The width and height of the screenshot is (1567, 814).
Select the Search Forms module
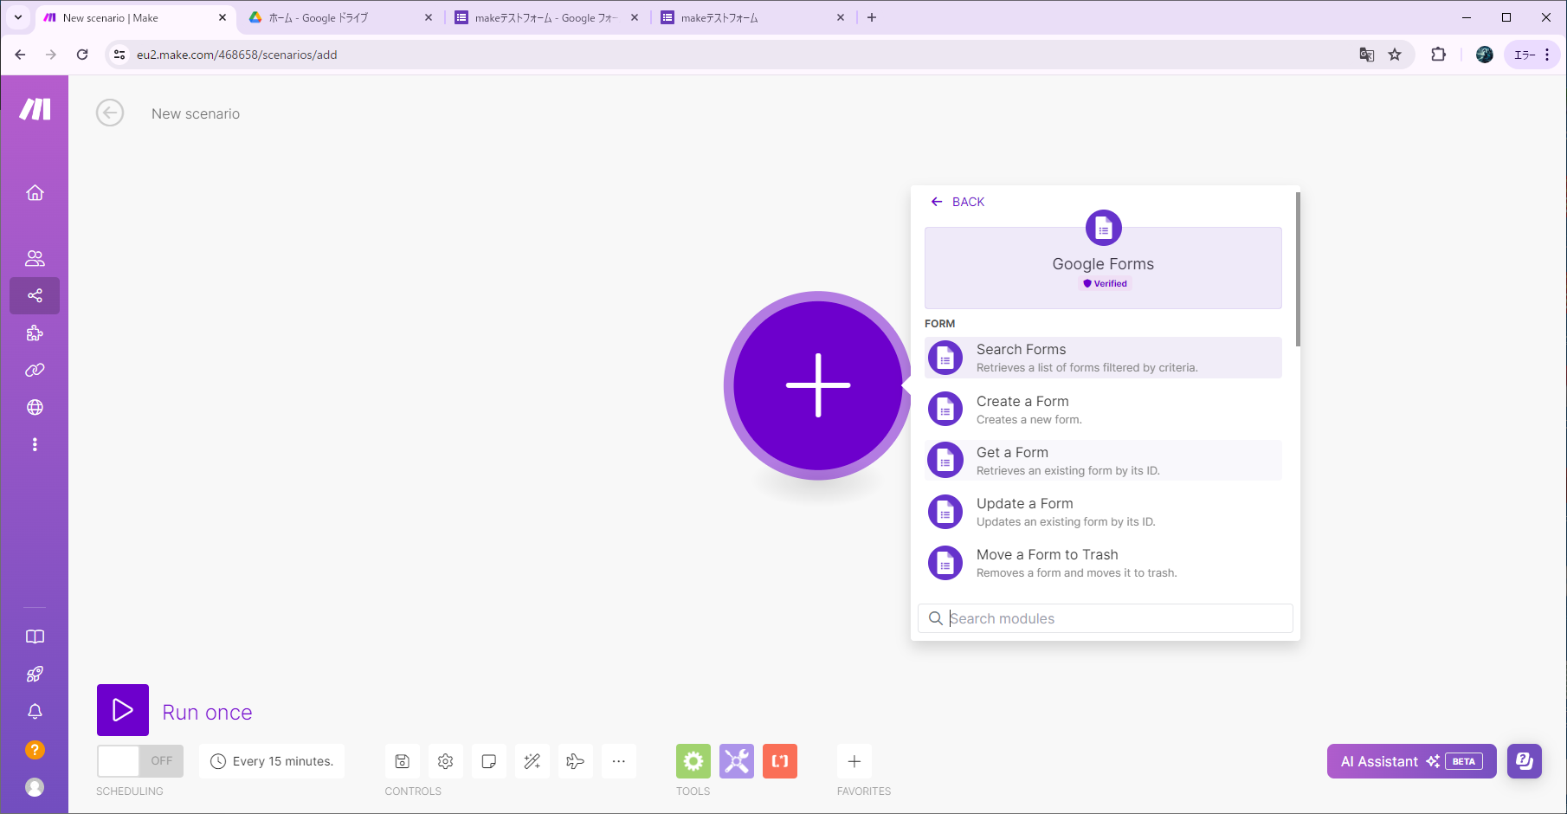(1103, 358)
